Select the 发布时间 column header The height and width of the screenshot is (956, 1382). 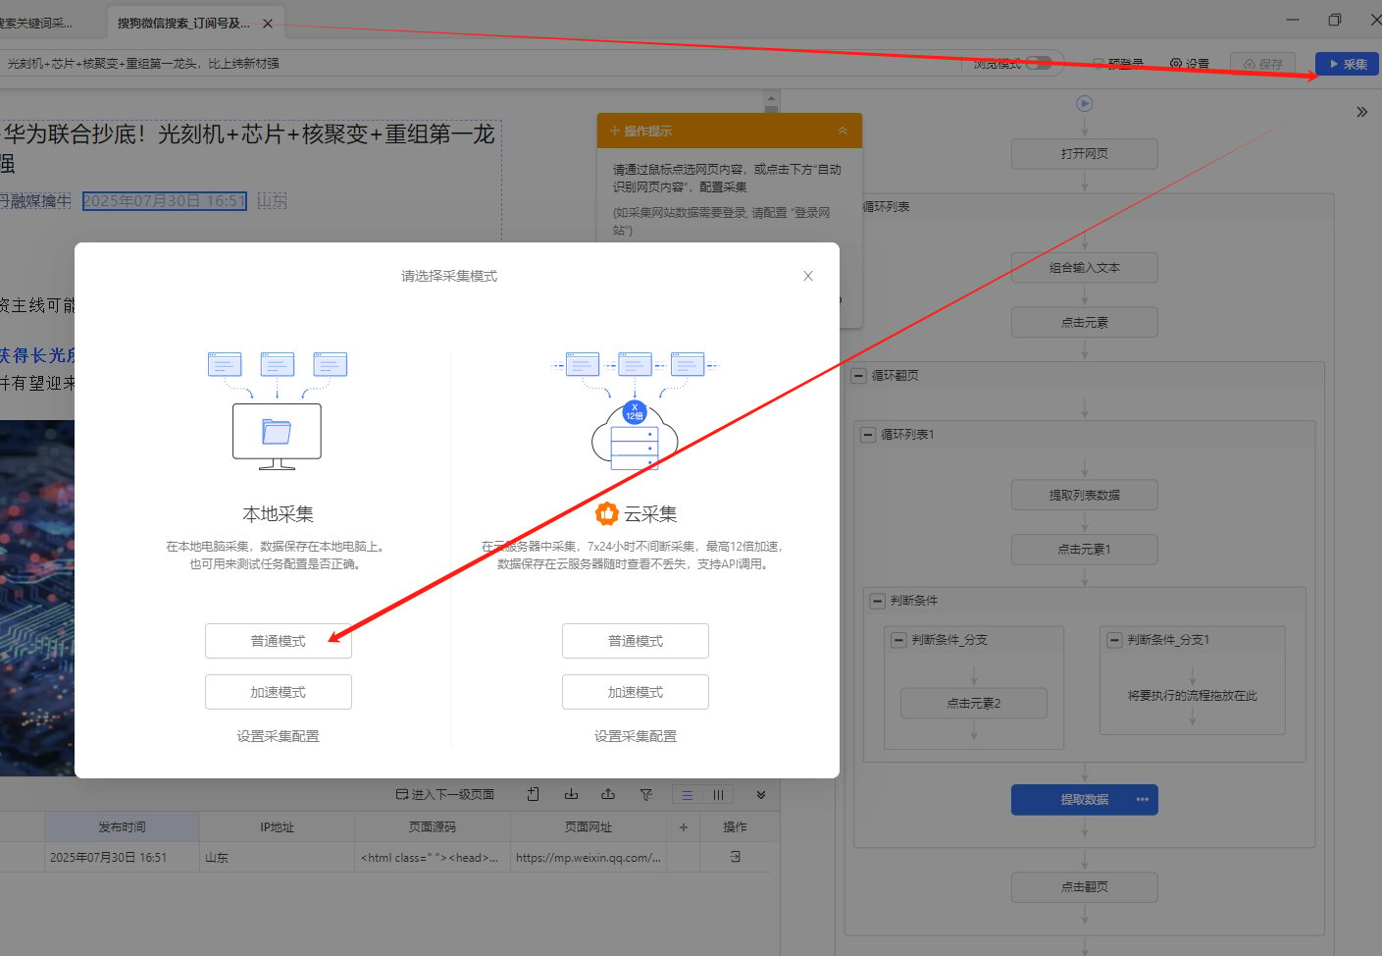(122, 827)
